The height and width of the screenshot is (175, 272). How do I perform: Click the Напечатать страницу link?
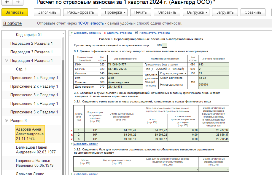[154, 33]
